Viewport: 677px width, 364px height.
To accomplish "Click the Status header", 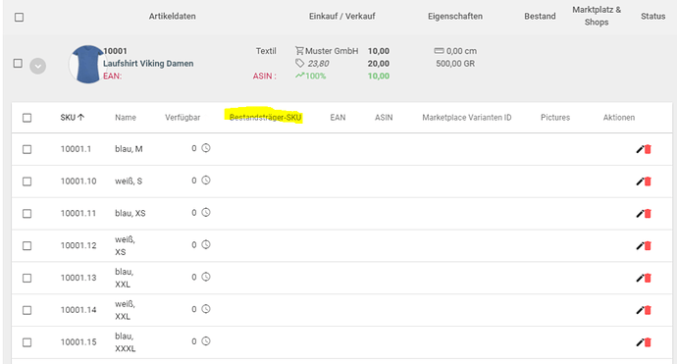I will [652, 17].
